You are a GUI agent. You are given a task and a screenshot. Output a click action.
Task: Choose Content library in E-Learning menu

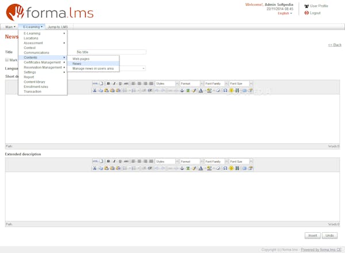point(43,82)
